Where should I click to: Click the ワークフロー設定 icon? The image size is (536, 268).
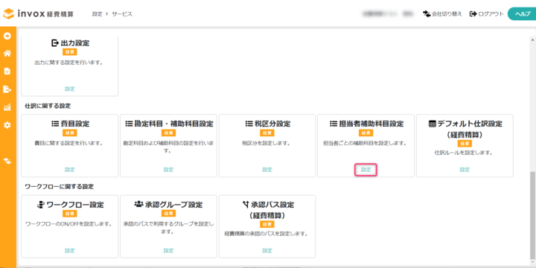[41, 205]
